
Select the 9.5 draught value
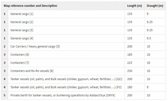(x=149, y=38)
